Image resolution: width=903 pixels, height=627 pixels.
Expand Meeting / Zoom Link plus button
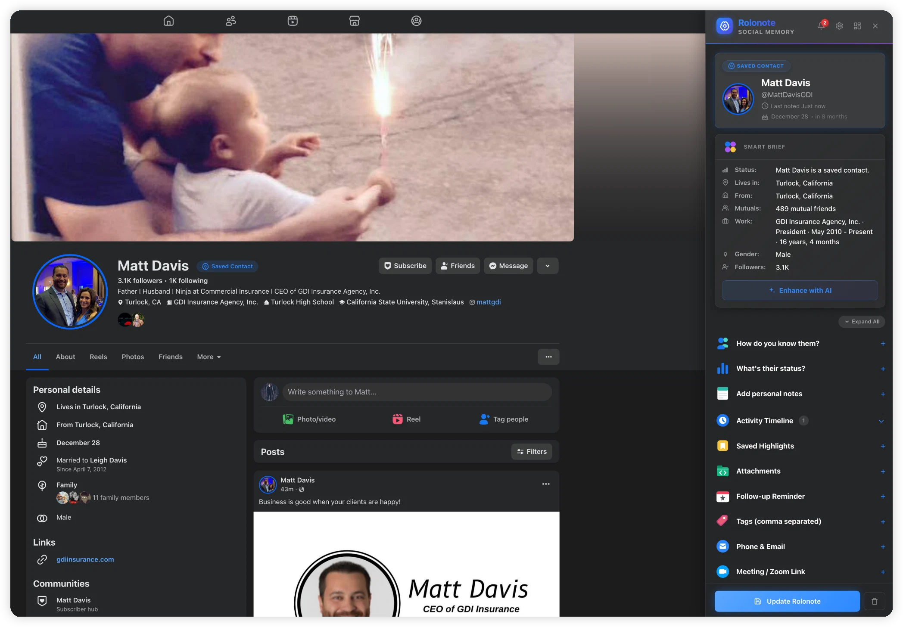pyautogui.click(x=883, y=572)
